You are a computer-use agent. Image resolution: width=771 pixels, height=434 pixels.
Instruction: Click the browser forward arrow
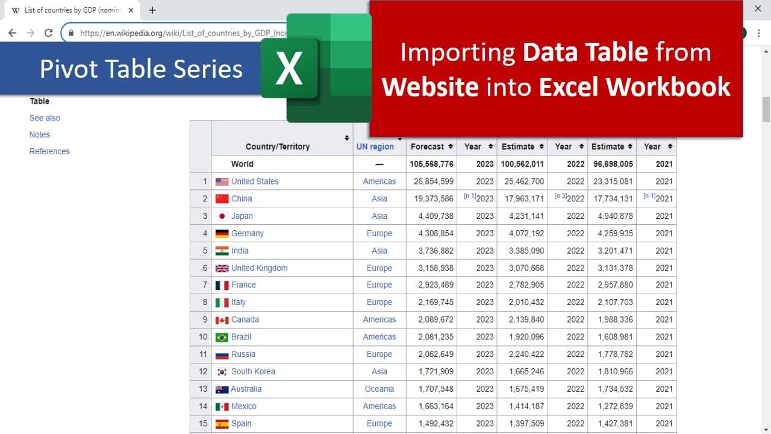click(x=30, y=33)
